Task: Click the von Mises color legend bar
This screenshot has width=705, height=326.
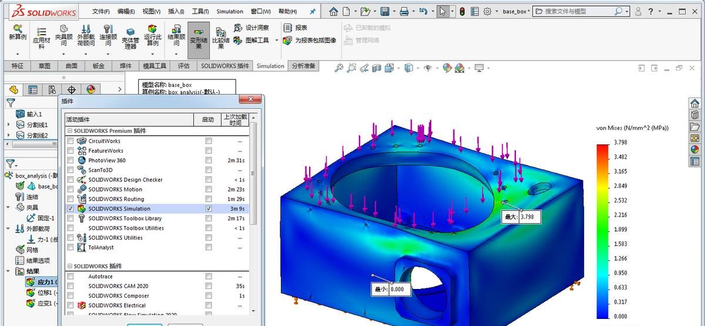Action: (x=603, y=230)
